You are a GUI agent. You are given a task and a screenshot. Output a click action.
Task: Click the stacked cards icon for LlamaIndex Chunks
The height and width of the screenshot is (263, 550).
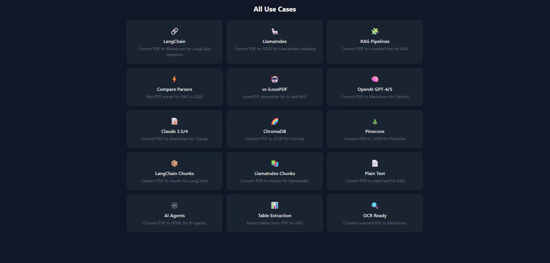click(x=275, y=163)
